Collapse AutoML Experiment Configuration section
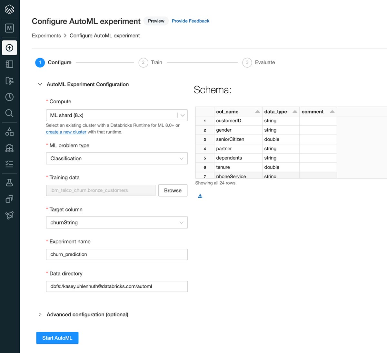 coord(40,84)
